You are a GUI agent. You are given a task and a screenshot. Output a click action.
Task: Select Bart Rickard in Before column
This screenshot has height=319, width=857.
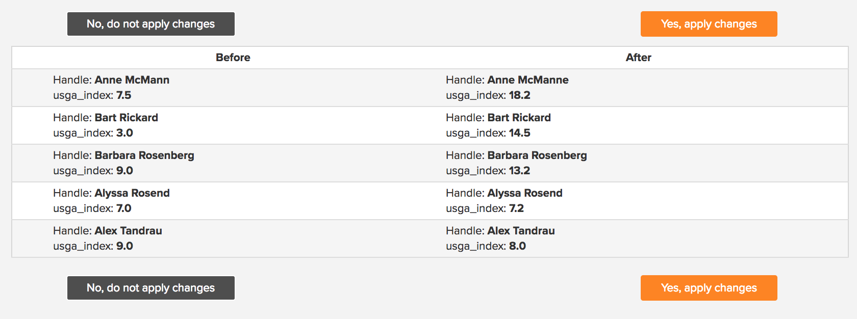click(127, 118)
